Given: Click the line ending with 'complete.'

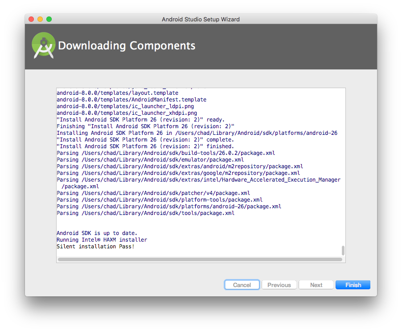Looking at the screenshot, I should [x=145, y=140].
